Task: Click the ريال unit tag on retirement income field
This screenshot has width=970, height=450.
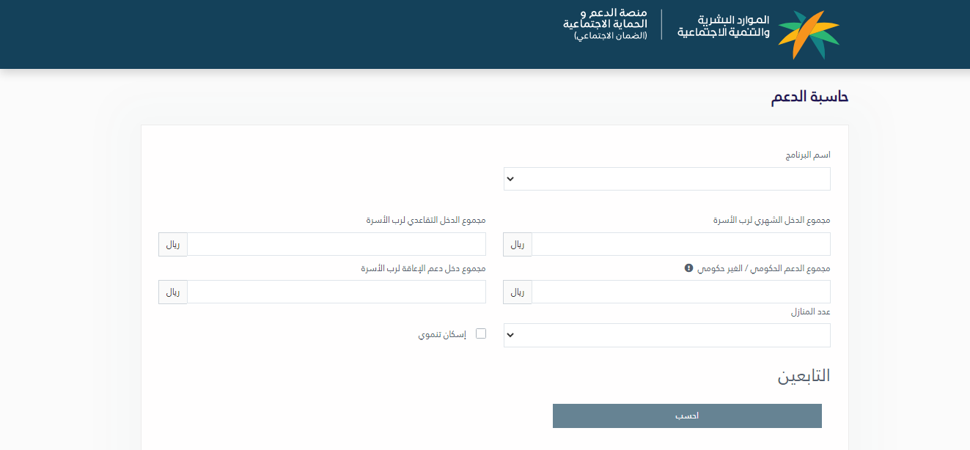Action: tap(173, 244)
